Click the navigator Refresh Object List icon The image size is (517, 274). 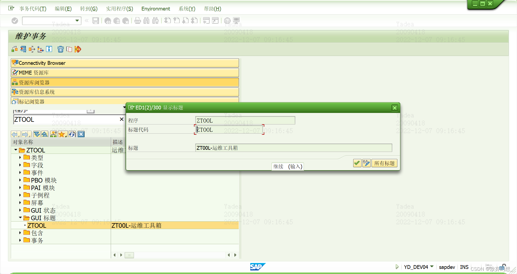tap(72, 134)
